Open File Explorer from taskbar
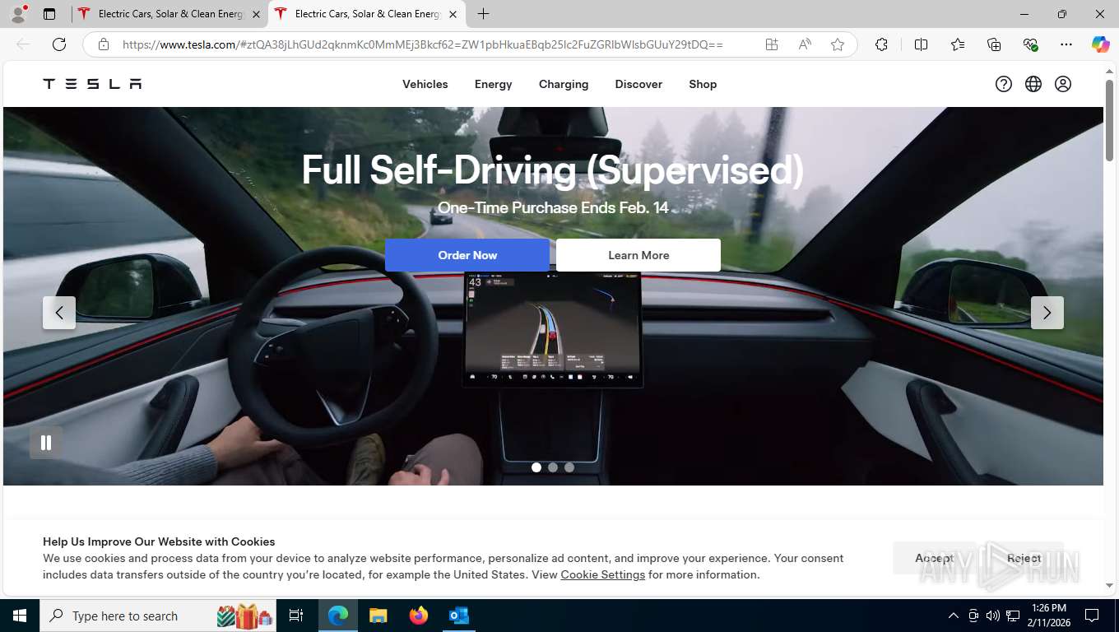 tap(378, 616)
